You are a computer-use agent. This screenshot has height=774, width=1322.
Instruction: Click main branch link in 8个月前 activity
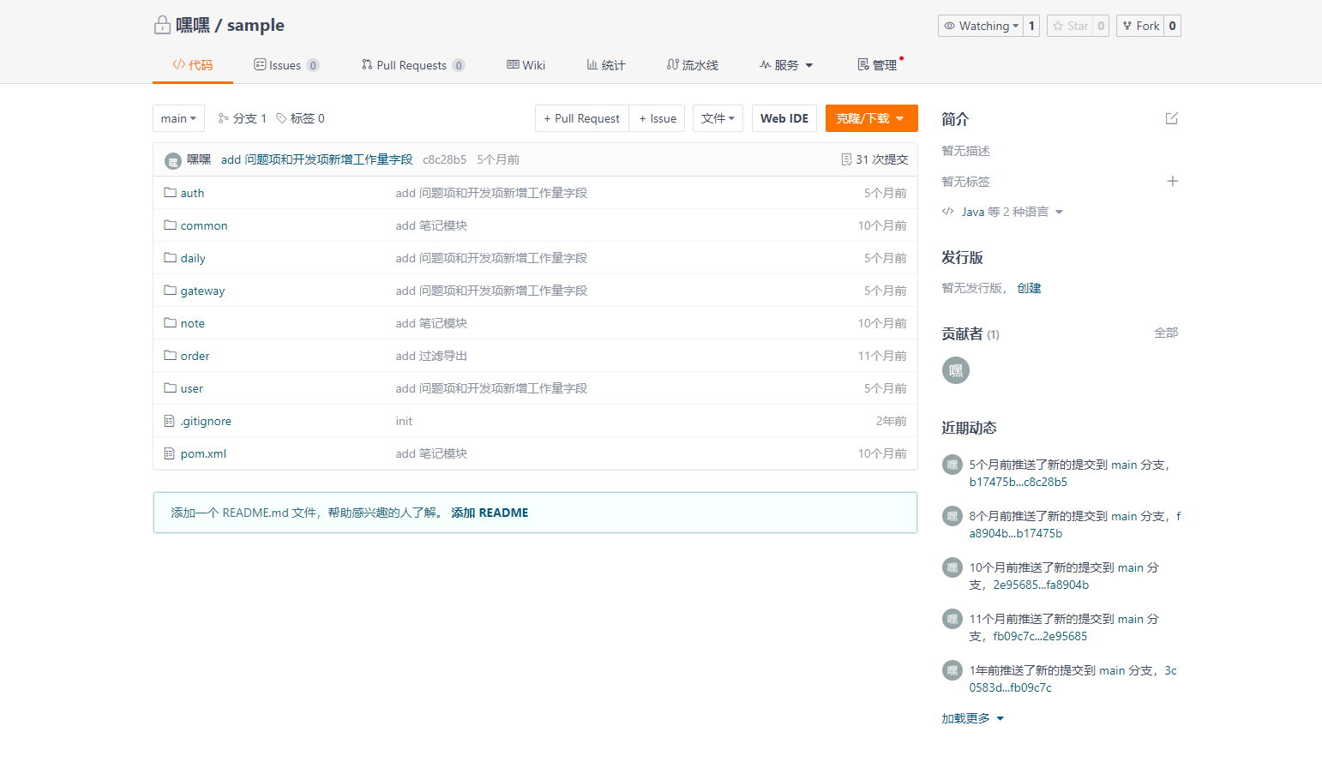pos(1124,516)
